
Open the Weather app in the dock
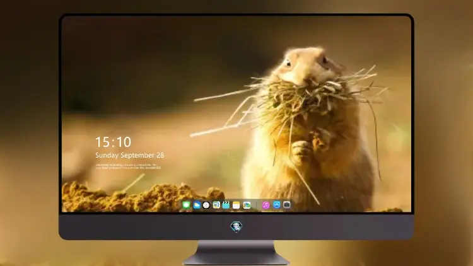(x=197, y=205)
